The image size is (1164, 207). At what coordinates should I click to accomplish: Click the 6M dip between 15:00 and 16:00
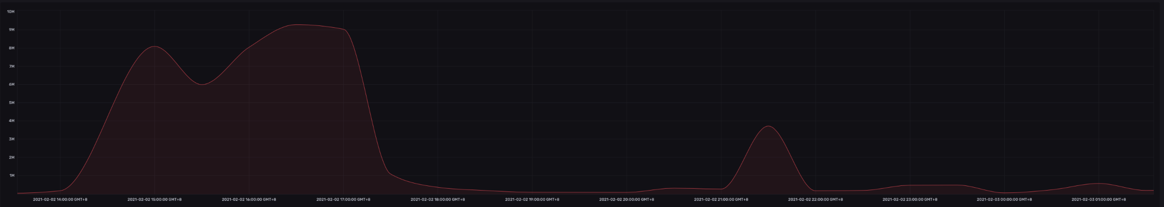coord(202,85)
